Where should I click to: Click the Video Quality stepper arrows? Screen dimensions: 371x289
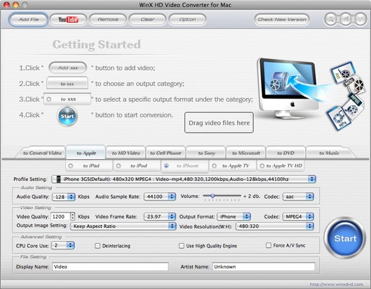pos(73,217)
